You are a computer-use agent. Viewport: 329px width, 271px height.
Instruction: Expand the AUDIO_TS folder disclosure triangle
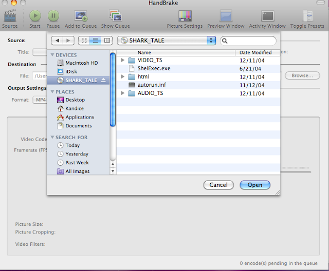pos(123,93)
